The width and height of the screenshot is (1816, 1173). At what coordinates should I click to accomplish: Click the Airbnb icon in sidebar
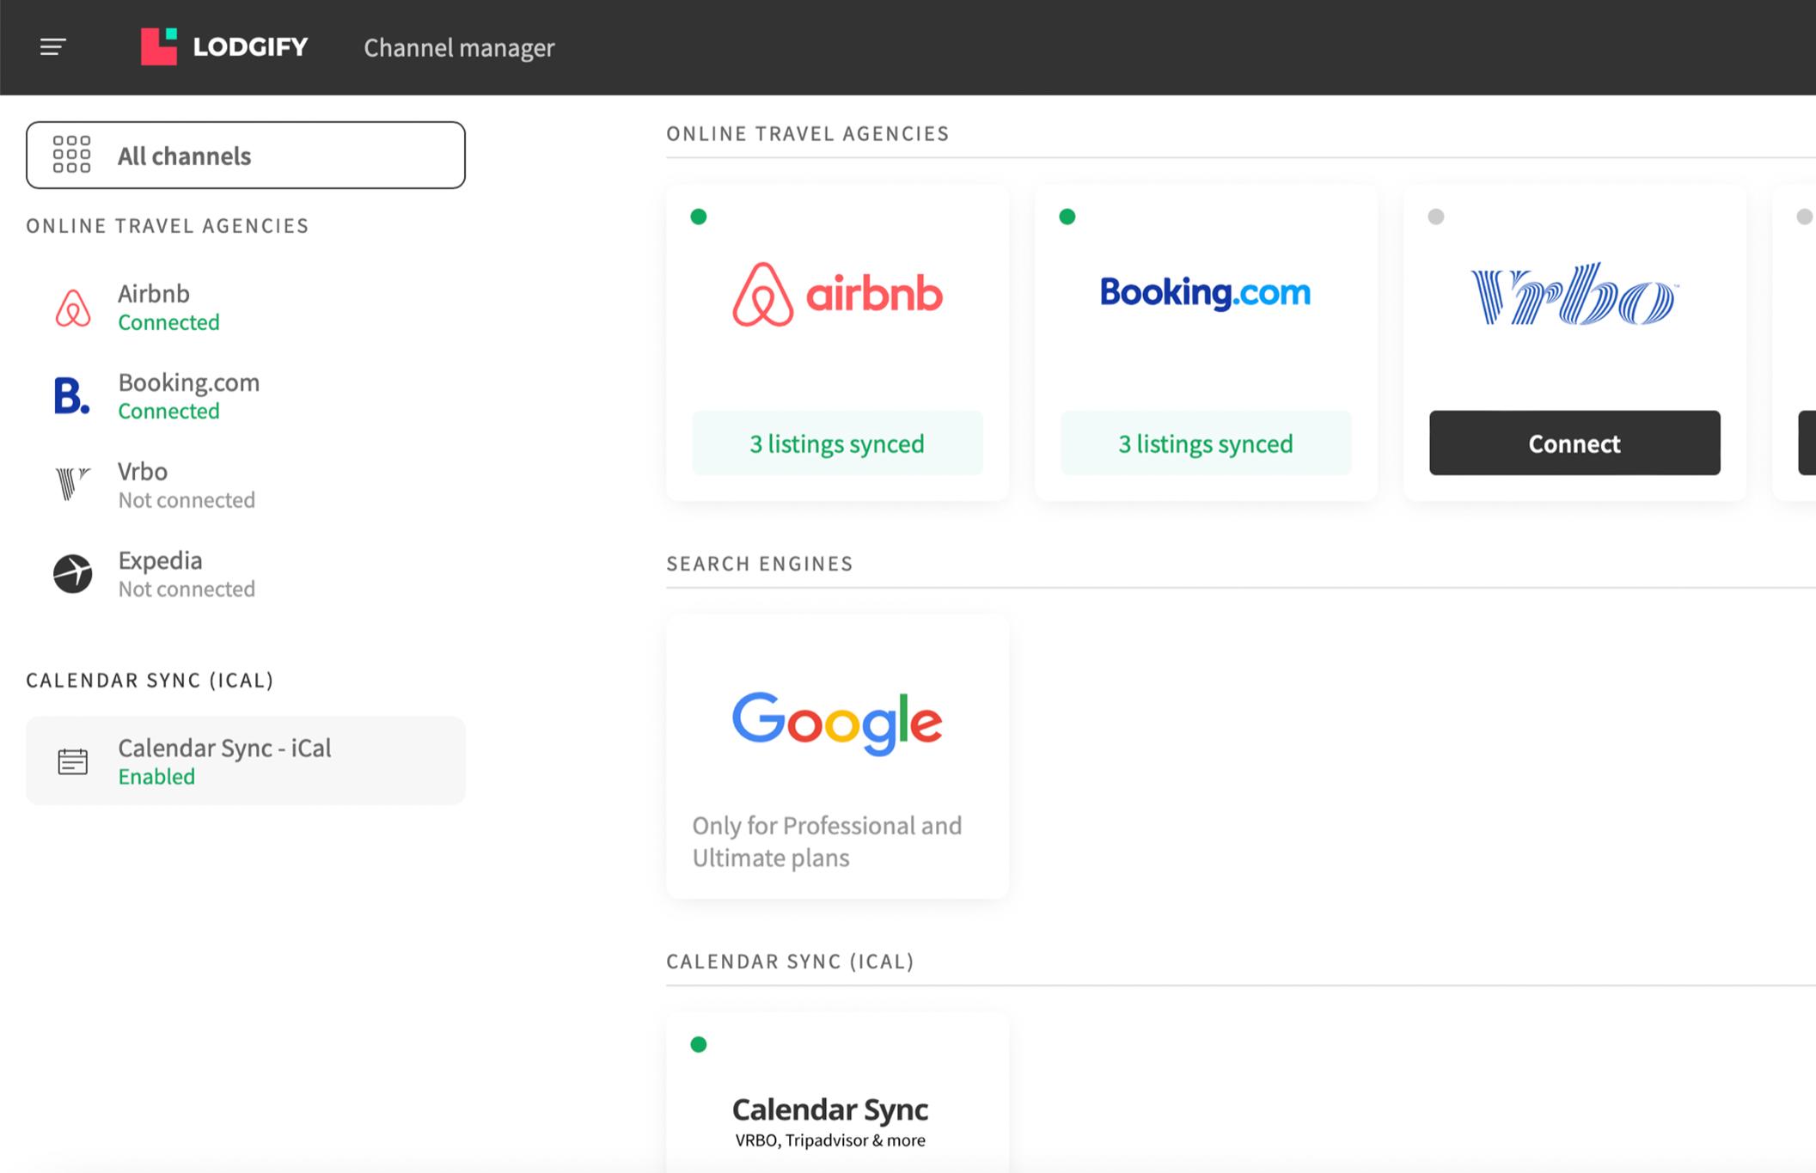pyautogui.click(x=73, y=308)
